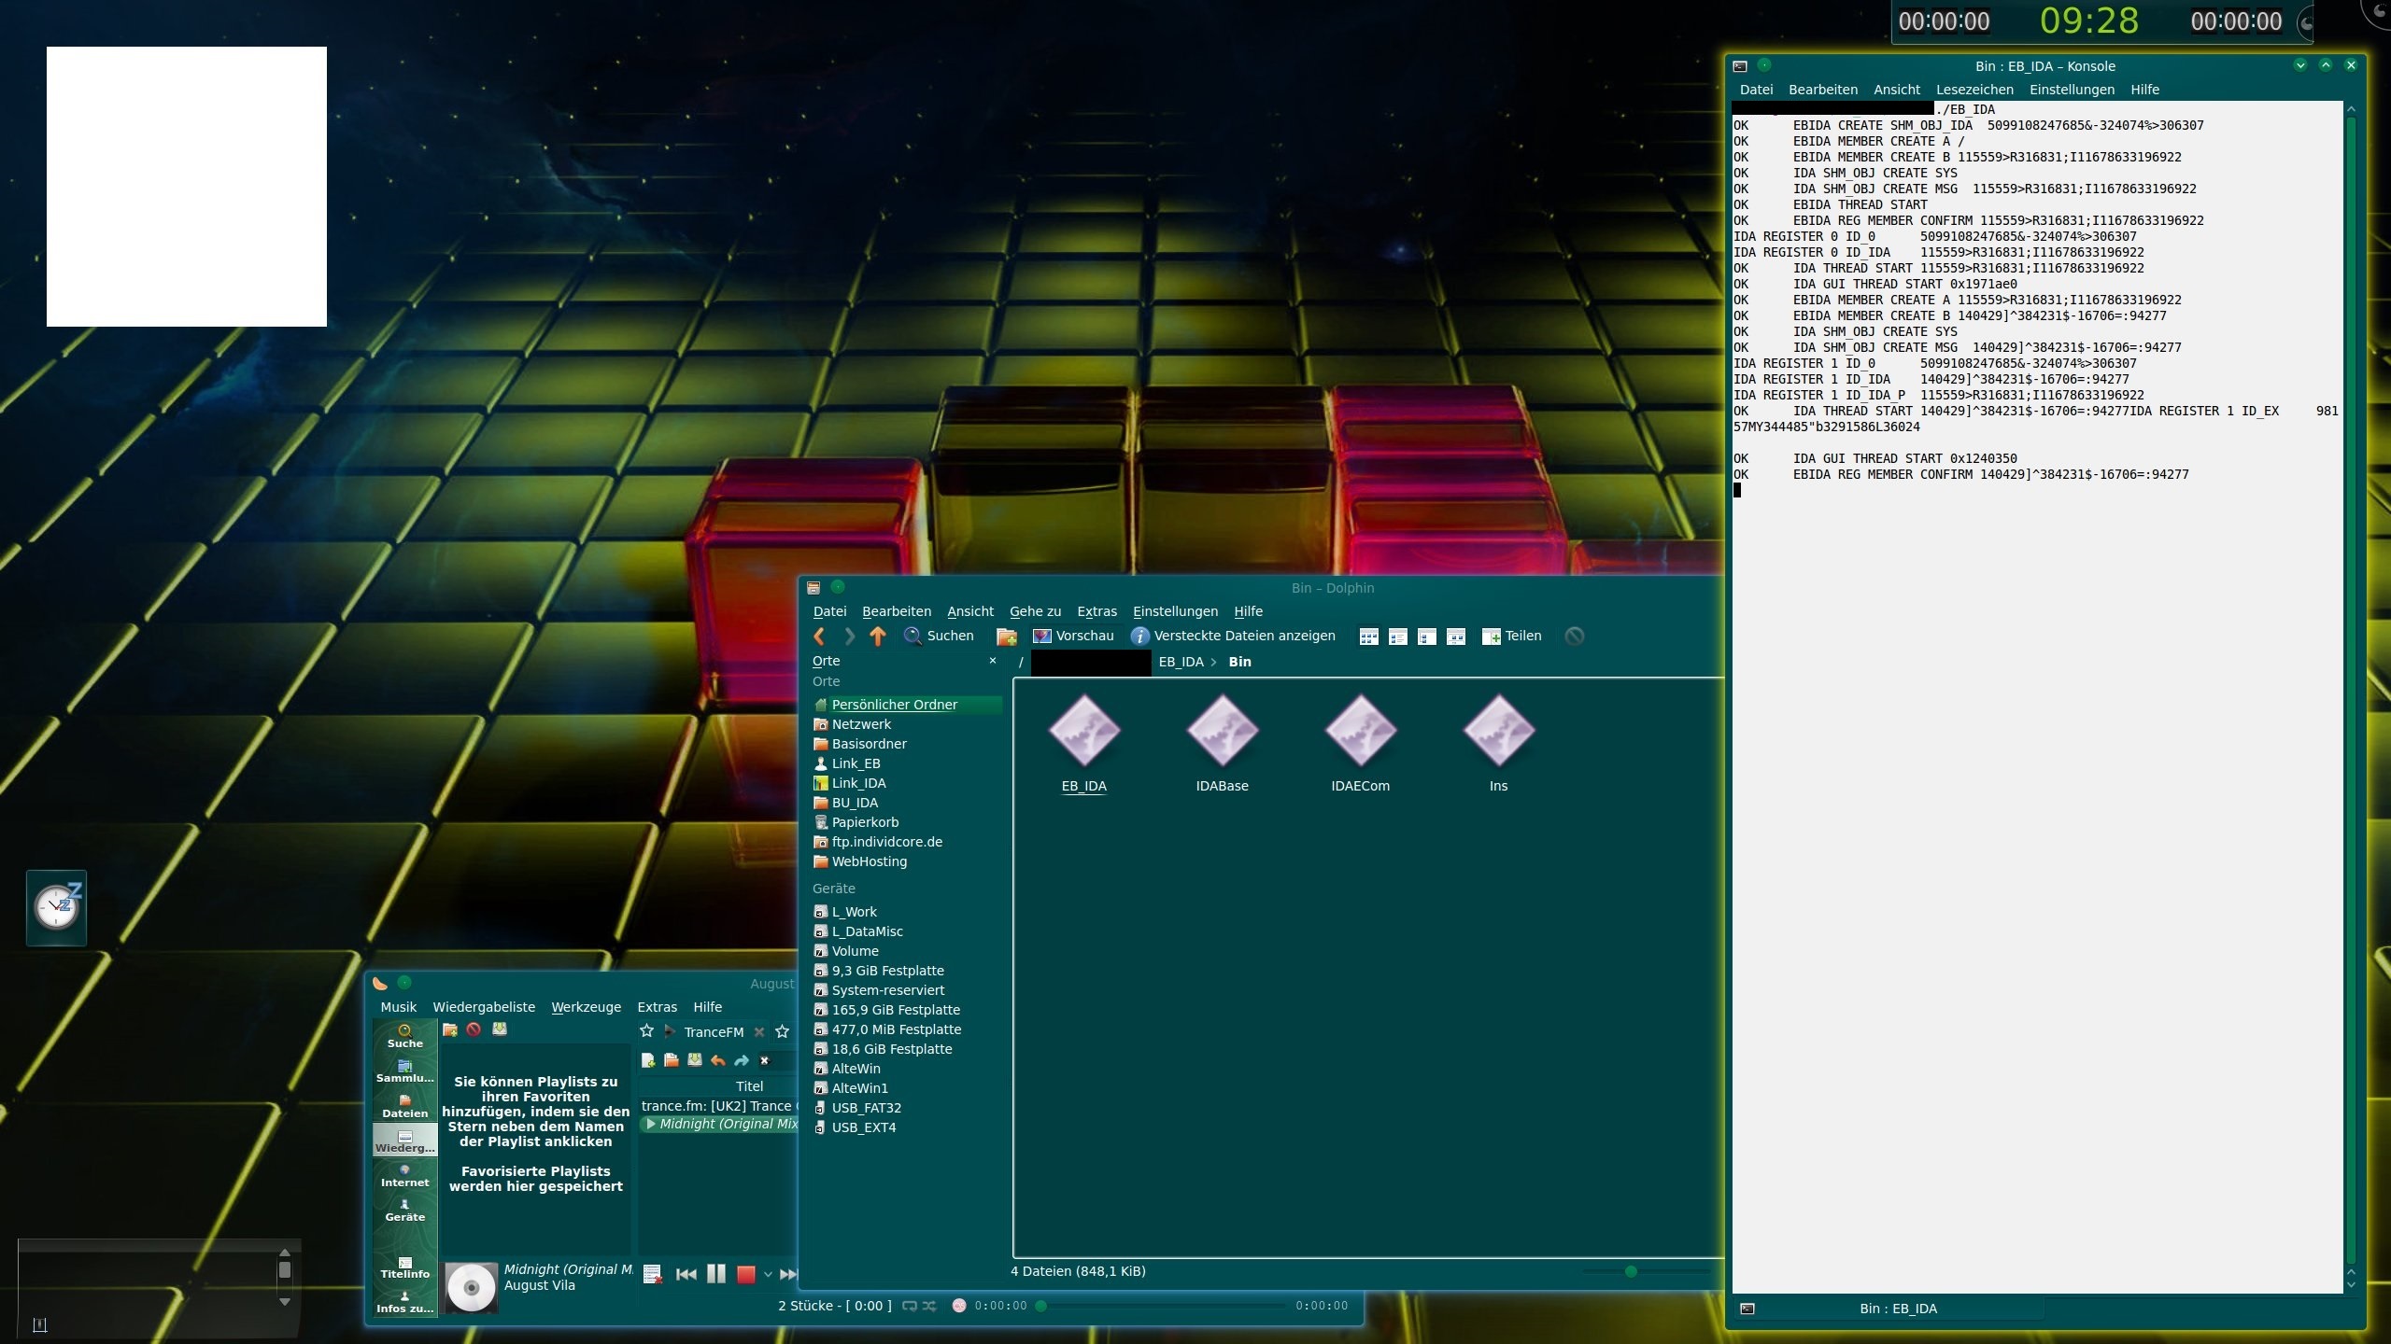
Task: Click the undo arrow in playlist toolbar
Action: coord(717,1060)
